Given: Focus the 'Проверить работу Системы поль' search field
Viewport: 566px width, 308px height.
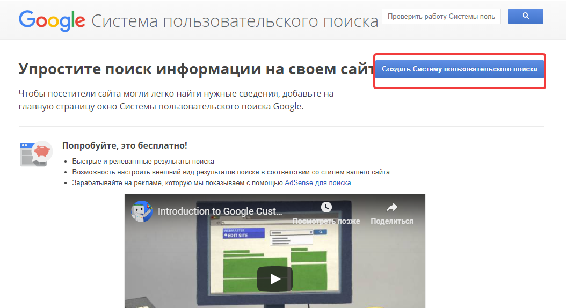Looking at the screenshot, I should pyautogui.click(x=441, y=16).
